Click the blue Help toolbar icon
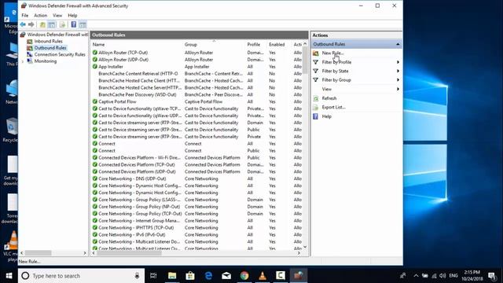Image resolution: width=503 pixels, height=283 pixels. point(74,24)
